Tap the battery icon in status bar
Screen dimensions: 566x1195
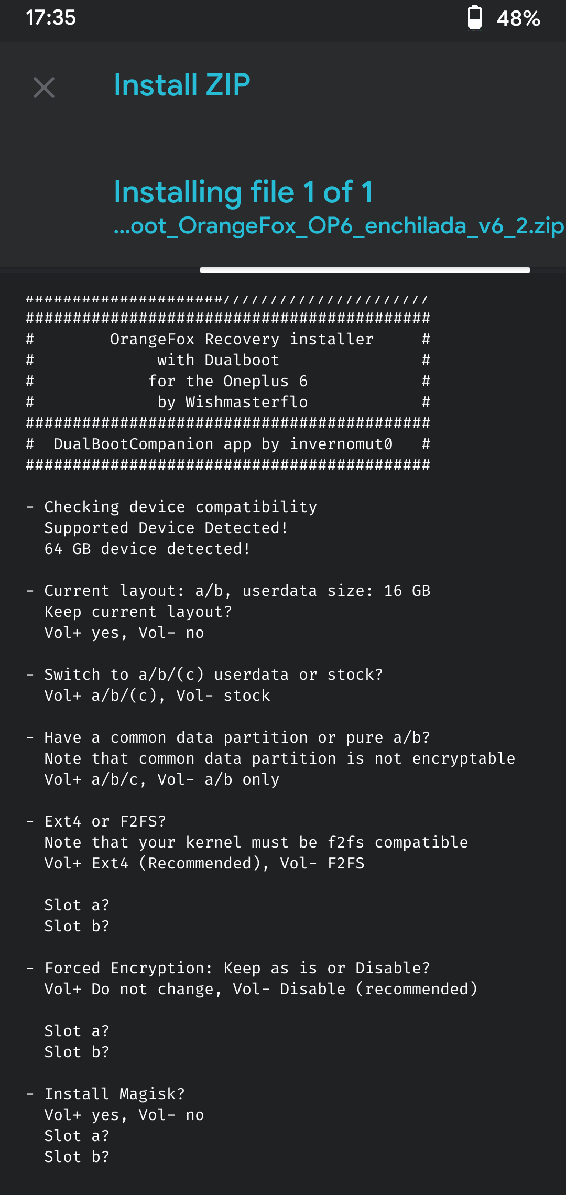pyautogui.click(x=474, y=18)
